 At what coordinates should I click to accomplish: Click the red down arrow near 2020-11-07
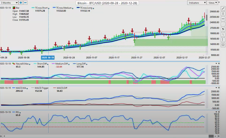click(89, 38)
